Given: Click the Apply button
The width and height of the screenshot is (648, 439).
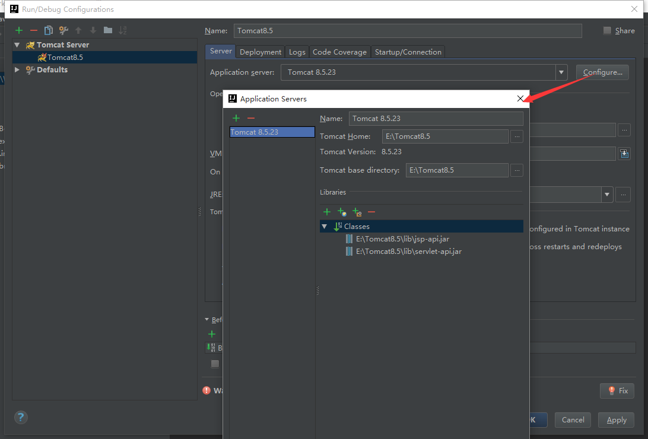Looking at the screenshot, I should pos(616,419).
